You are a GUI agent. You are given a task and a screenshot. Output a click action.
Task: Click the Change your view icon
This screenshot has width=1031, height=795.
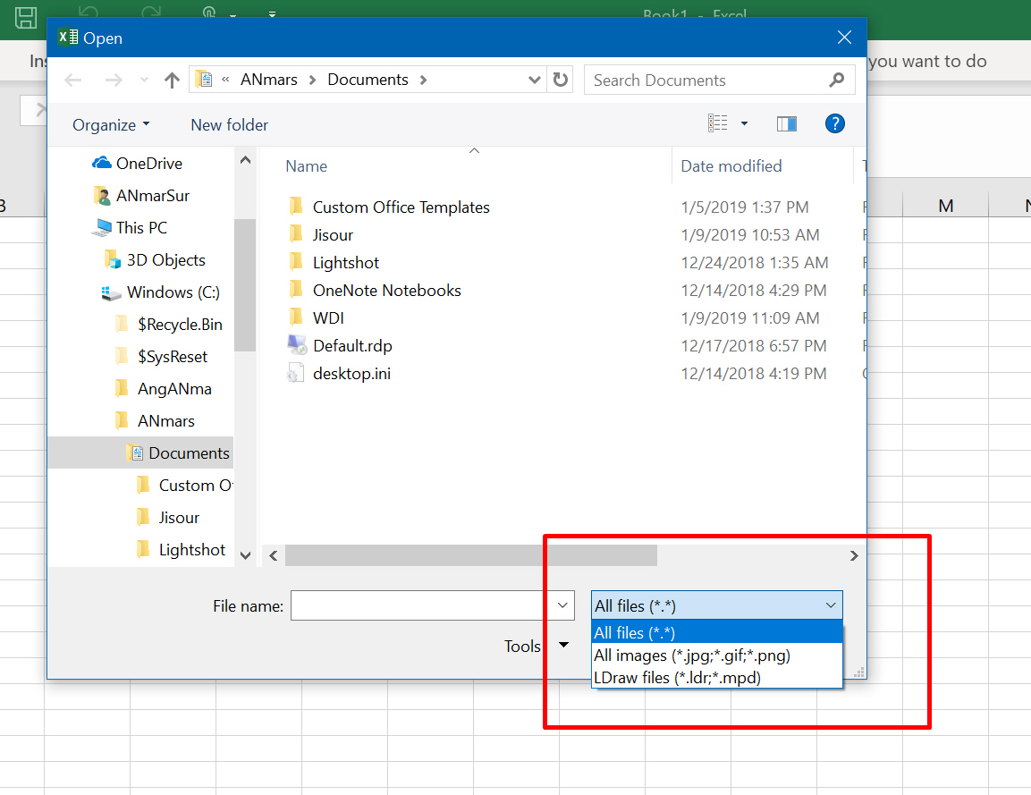[718, 124]
